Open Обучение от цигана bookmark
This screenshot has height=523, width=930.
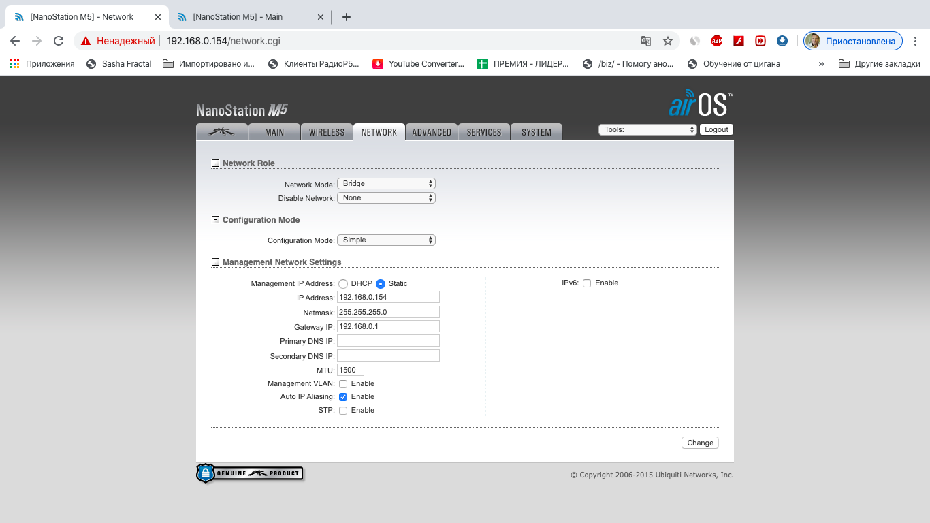(x=734, y=64)
